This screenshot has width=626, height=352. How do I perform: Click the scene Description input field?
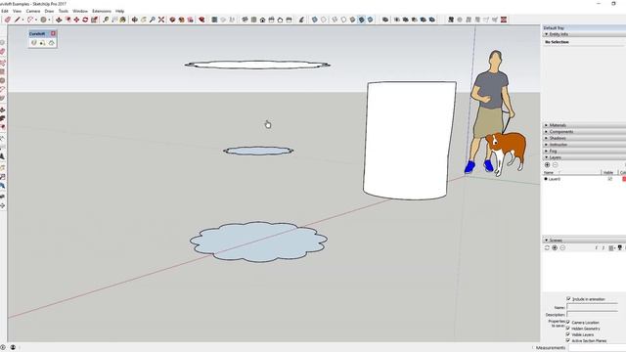[x=592, y=315]
